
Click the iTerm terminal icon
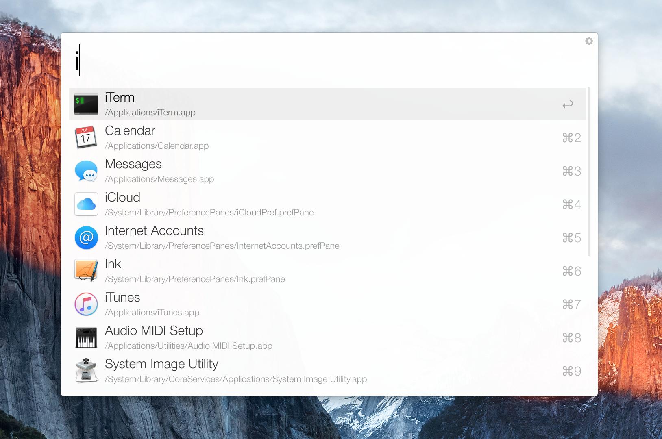(86, 104)
